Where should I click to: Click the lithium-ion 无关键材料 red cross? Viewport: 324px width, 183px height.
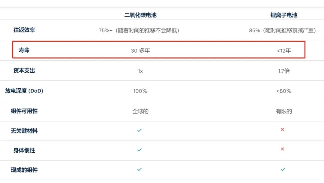pyautogui.click(x=282, y=130)
